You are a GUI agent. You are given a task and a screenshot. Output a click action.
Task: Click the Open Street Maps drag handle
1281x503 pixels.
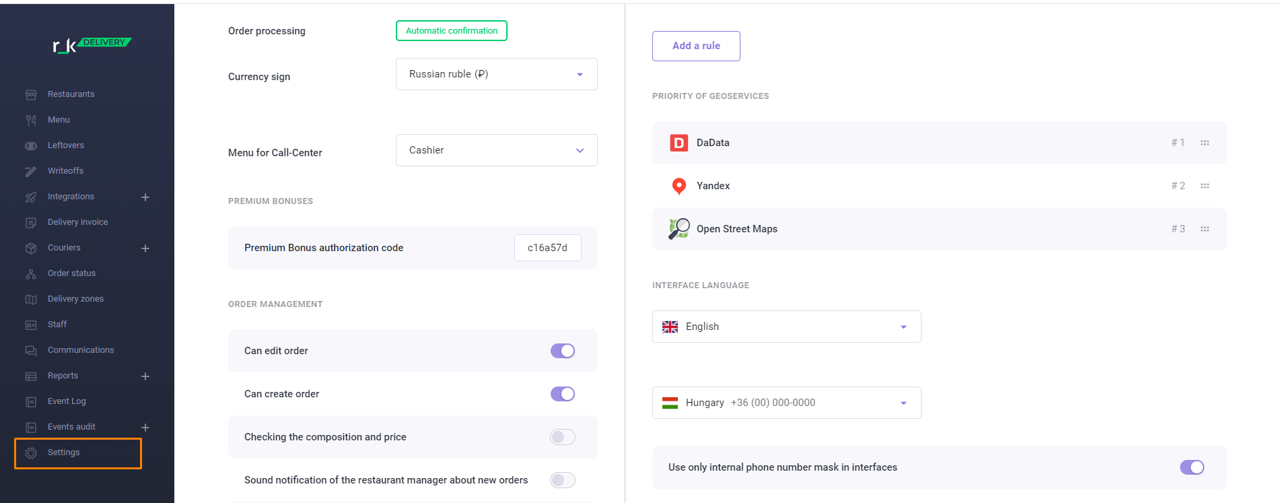tap(1205, 229)
